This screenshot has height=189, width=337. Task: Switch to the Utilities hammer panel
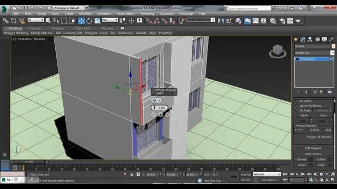(x=331, y=39)
